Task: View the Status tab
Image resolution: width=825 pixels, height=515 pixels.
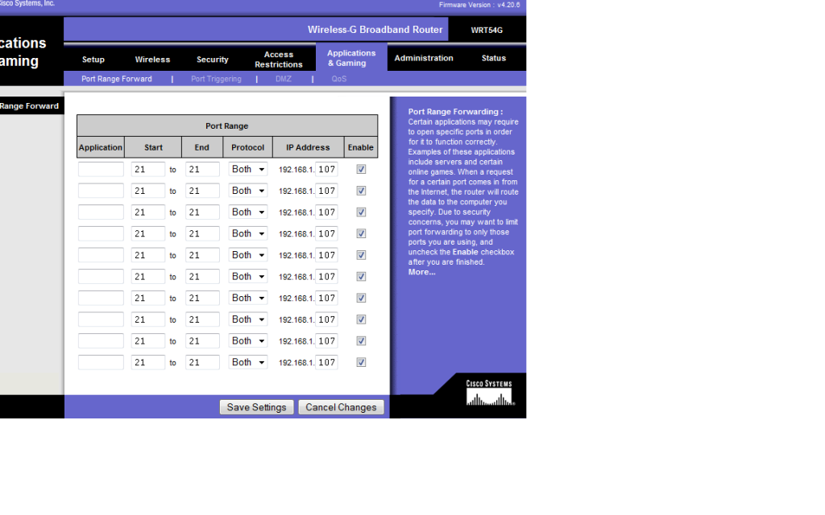Action: (x=494, y=59)
